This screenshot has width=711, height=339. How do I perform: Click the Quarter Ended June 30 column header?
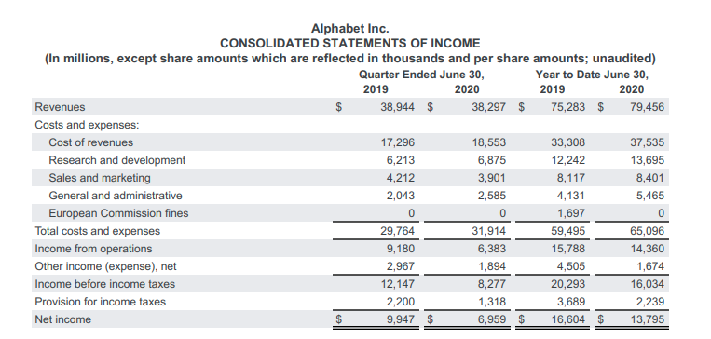pos(421,75)
